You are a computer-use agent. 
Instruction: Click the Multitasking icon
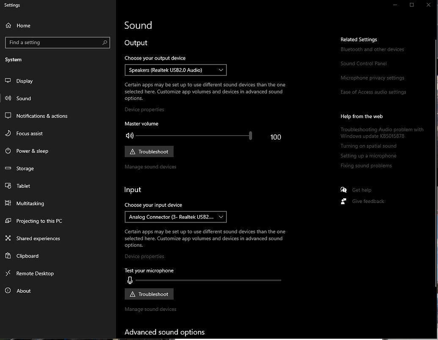[x=8, y=203]
